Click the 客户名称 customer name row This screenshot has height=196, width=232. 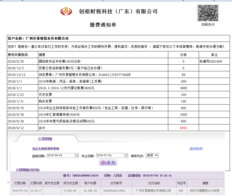(x=118, y=38)
